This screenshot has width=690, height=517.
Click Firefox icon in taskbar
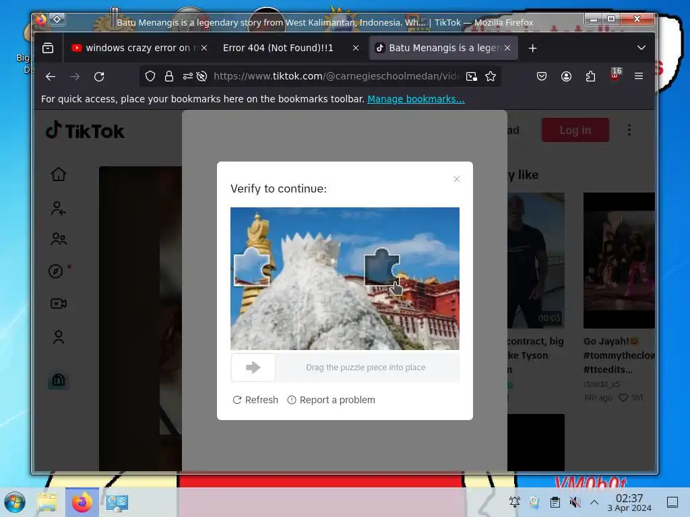tap(82, 502)
